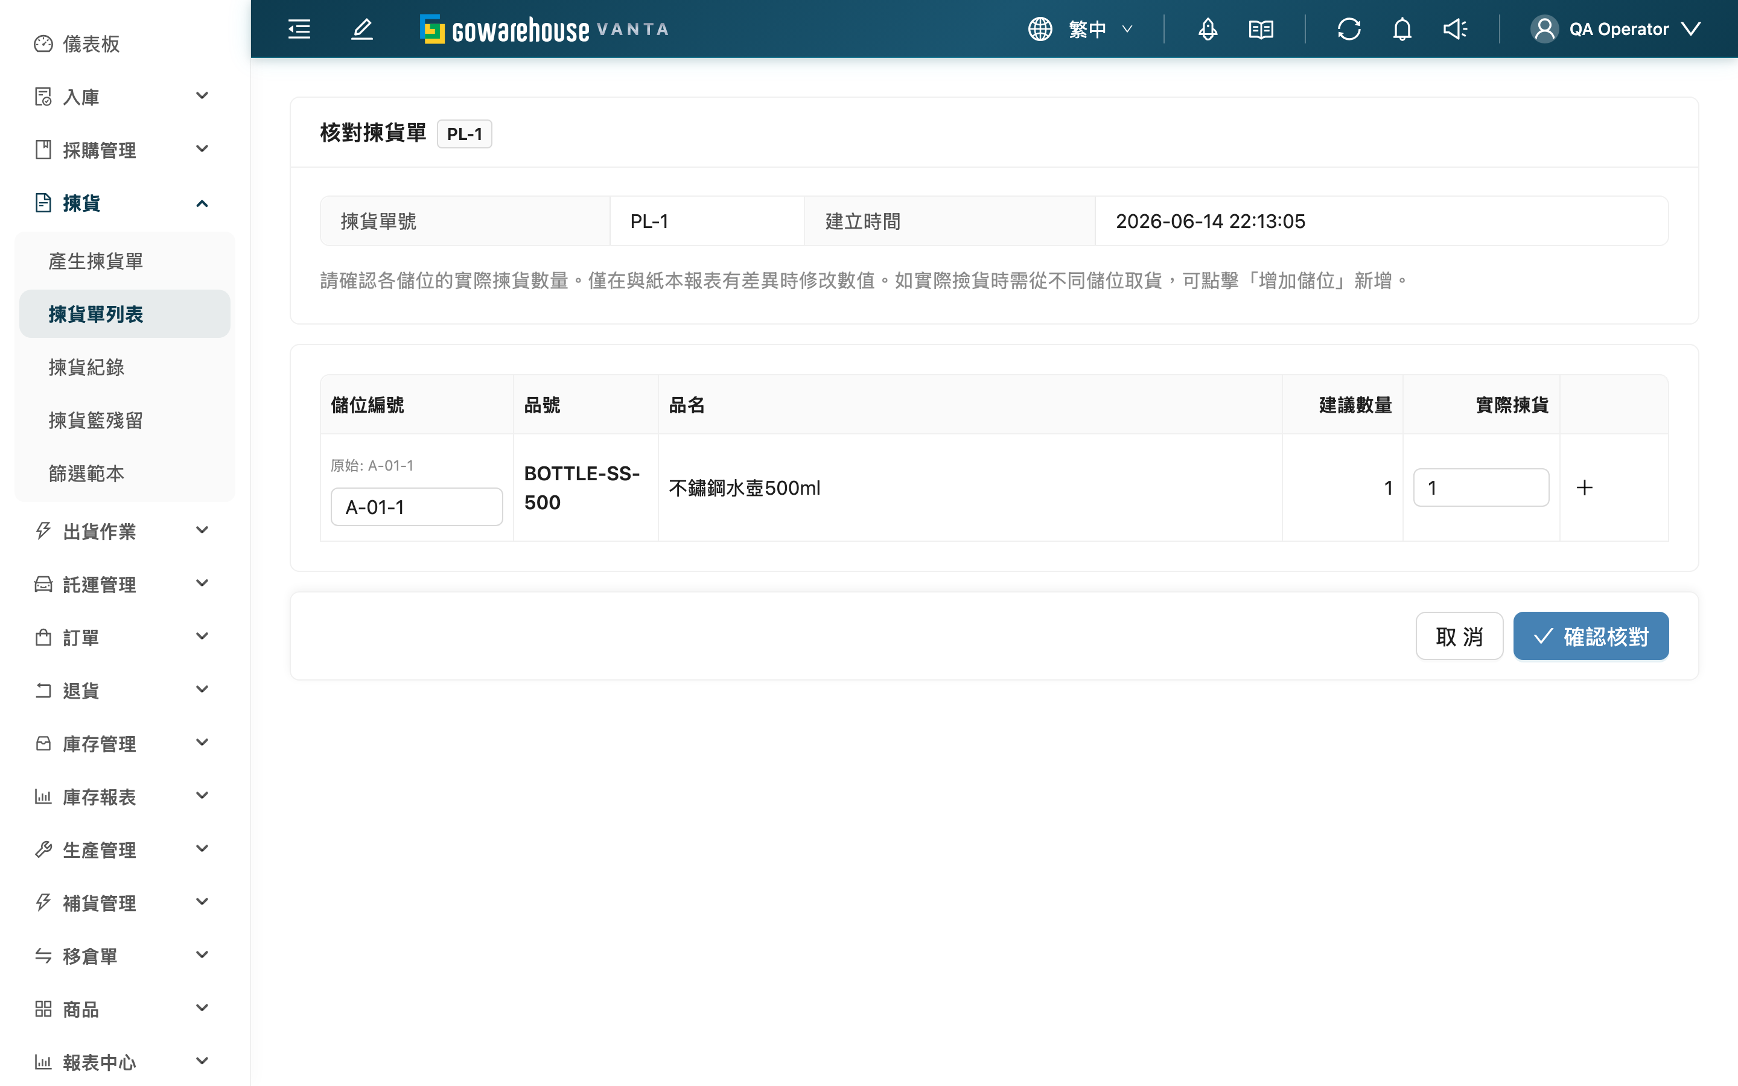
Task: Expand the 生產管理 menu chevron
Action: tap(202, 849)
